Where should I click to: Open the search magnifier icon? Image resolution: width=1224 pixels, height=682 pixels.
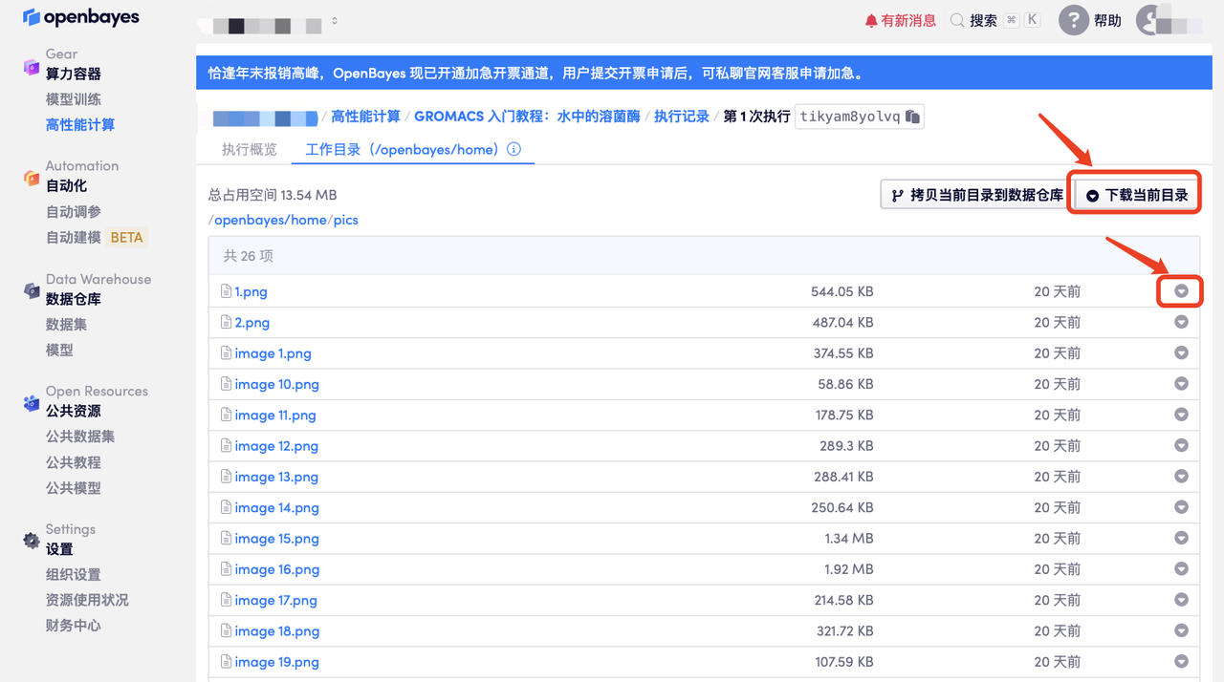(956, 18)
